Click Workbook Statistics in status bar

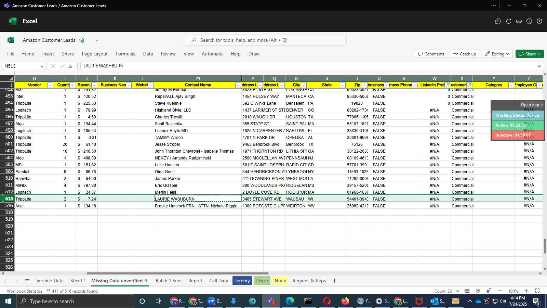click(x=25, y=291)
